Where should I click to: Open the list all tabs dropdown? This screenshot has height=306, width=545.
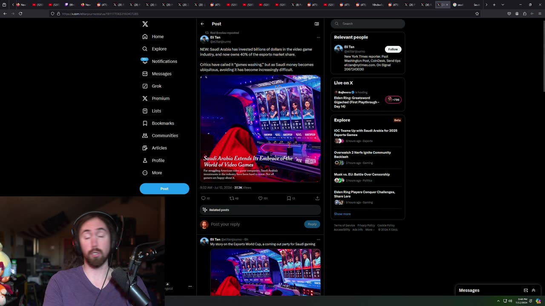tap(503, 5)
